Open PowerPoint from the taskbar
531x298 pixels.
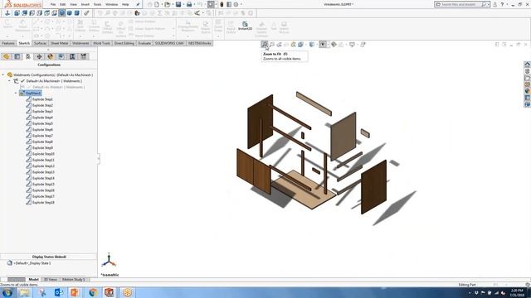coord(75,292)
